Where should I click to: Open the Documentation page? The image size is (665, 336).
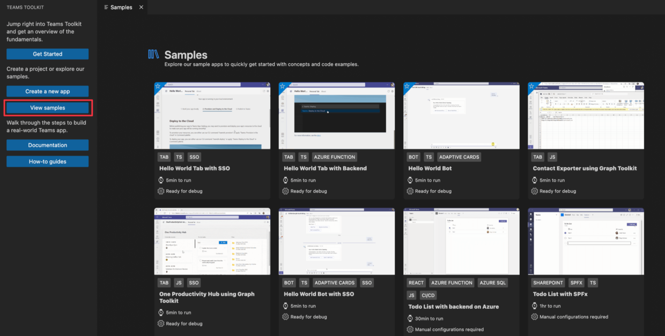pos(47,145)
